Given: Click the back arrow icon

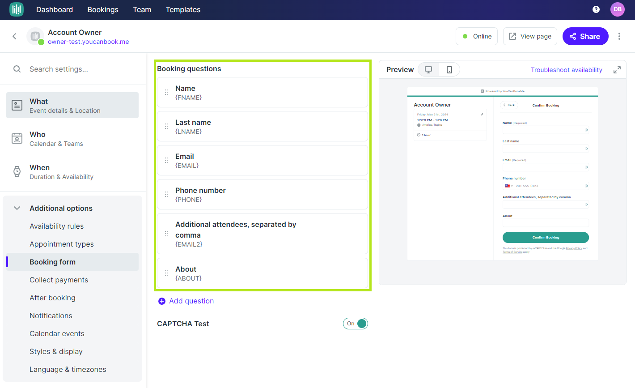Looking at the screenshot, I should point(14,36).
